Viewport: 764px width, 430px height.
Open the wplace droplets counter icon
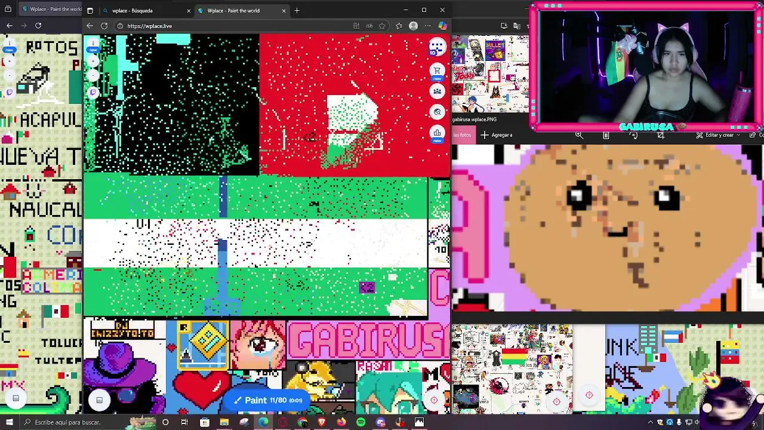coord(437,47)
